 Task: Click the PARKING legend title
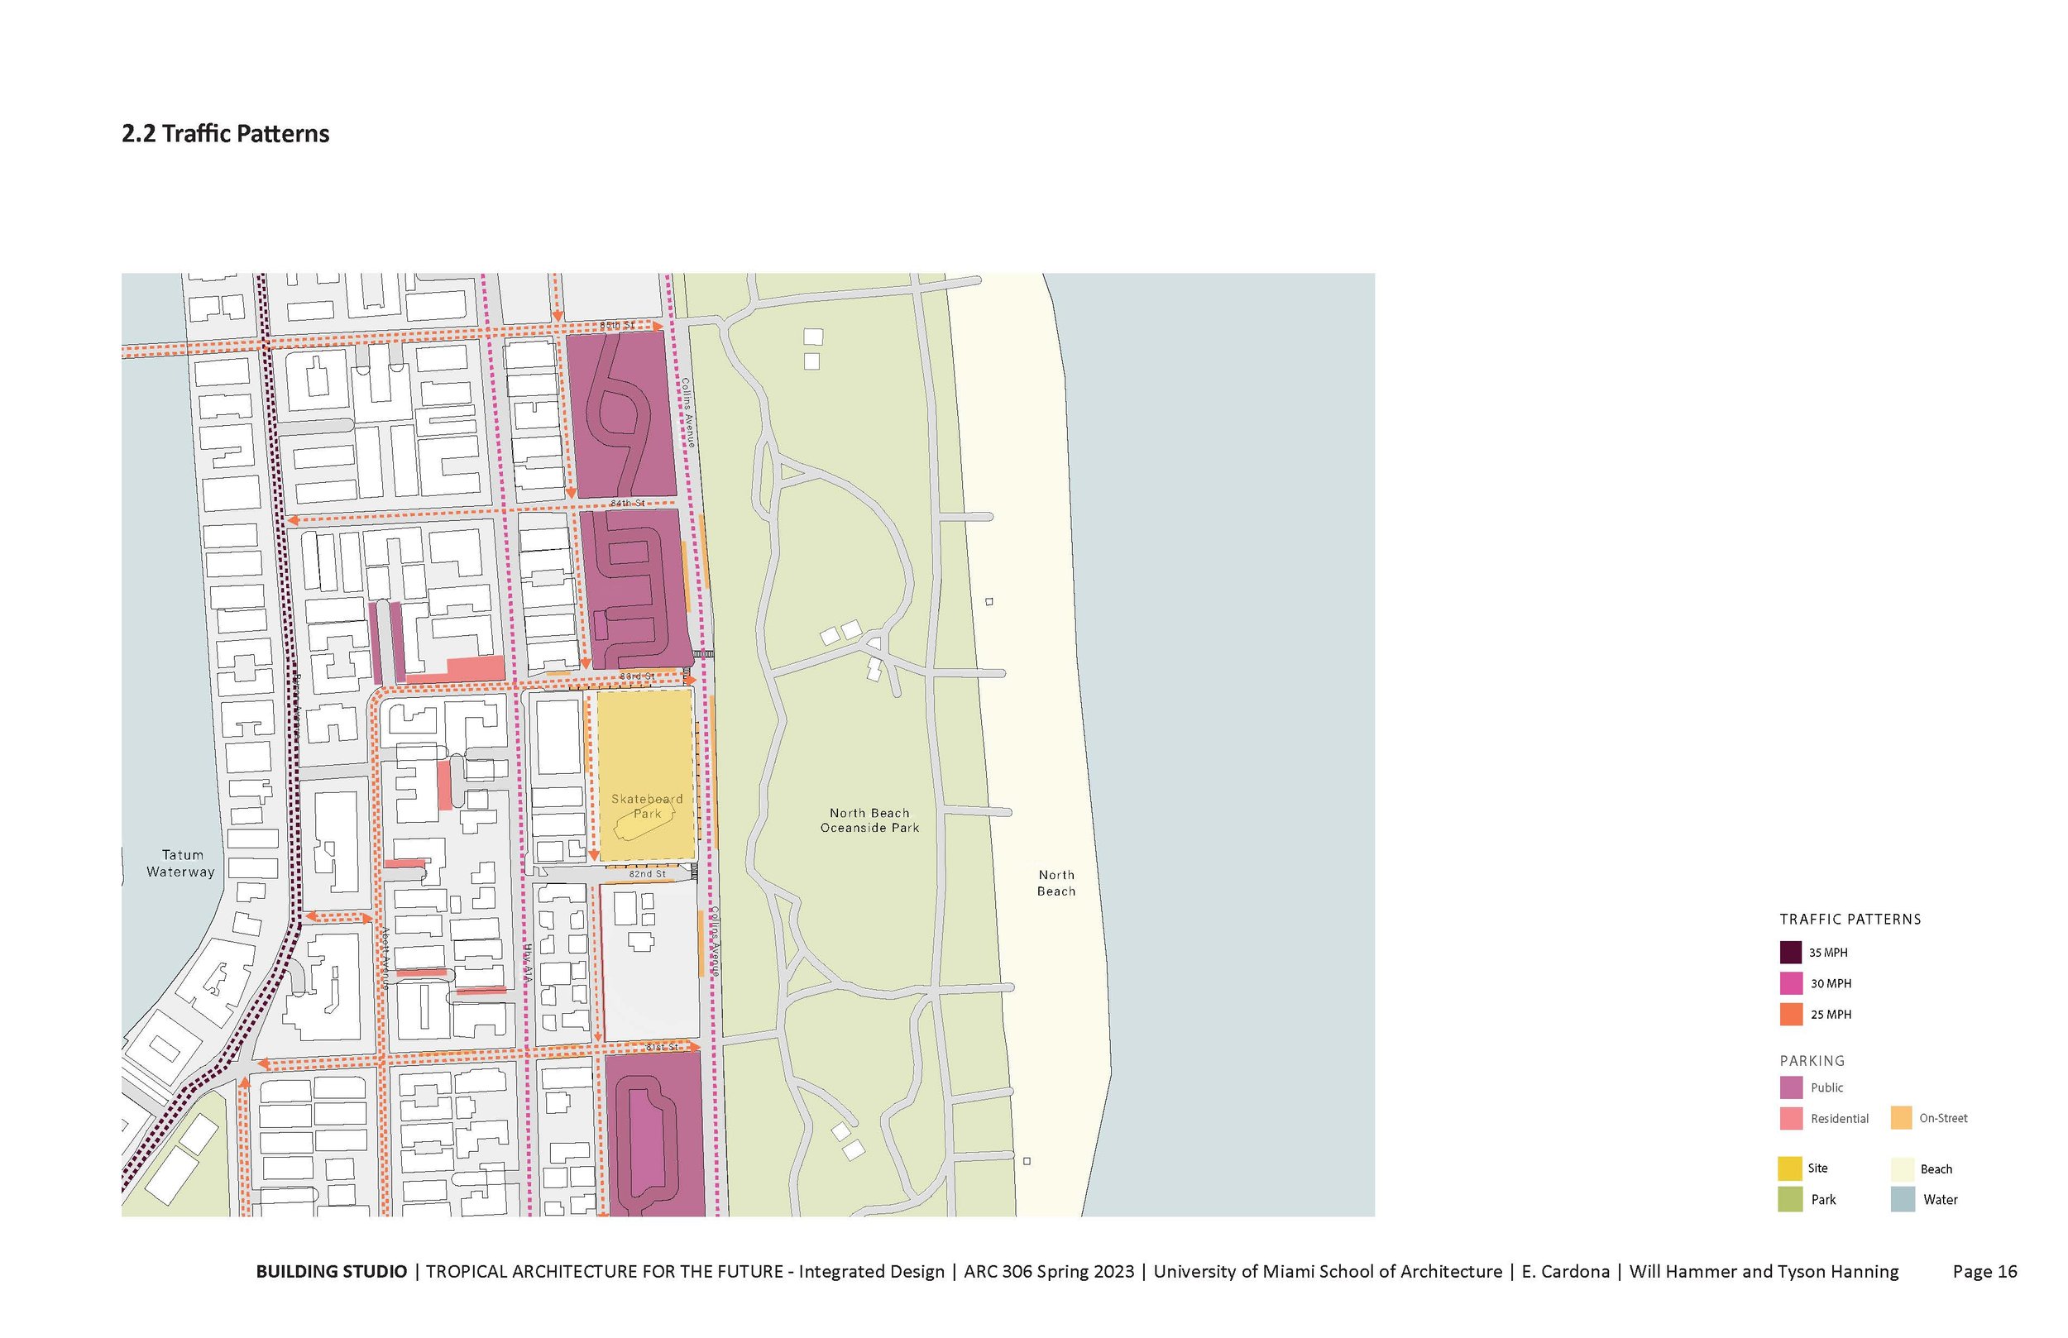point(1812,1061)
